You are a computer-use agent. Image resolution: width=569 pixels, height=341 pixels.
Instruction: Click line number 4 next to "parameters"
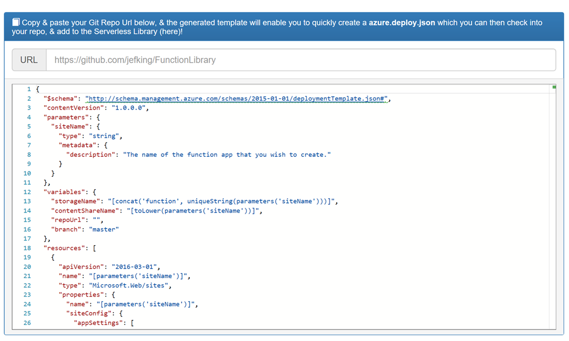point(28,117)
